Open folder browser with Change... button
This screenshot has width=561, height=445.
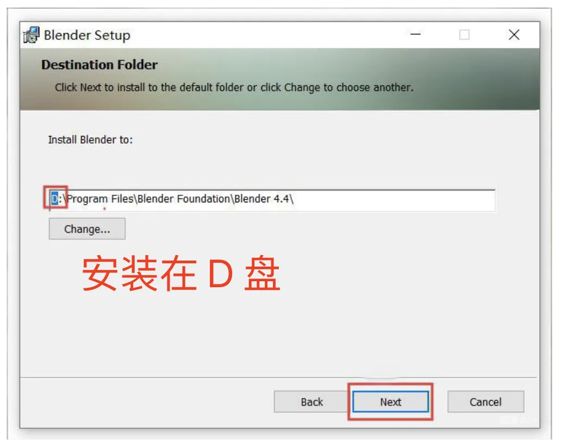pos(87,229)
